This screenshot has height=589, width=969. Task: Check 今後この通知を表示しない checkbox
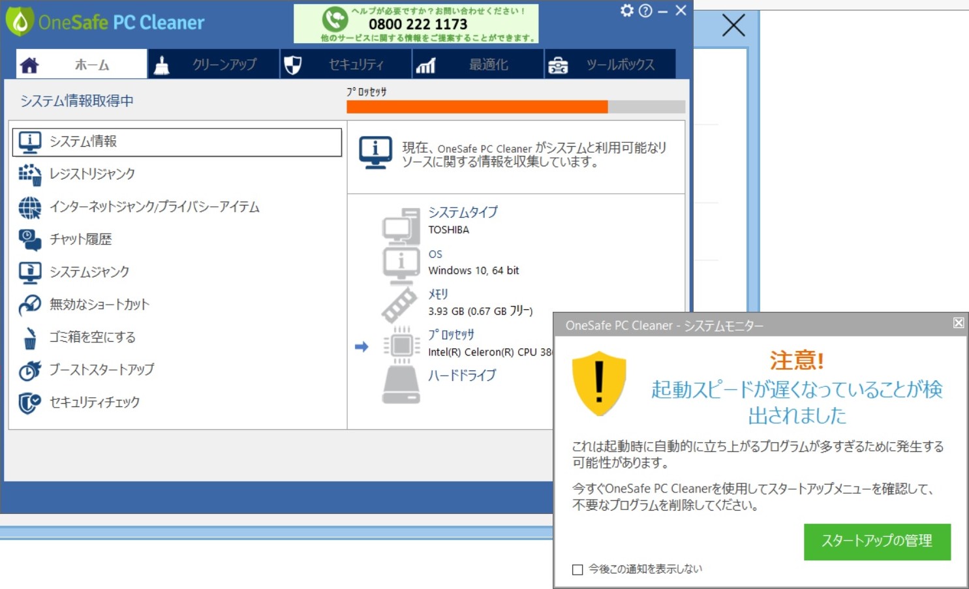pyautogui.click(x=577, y=569)
